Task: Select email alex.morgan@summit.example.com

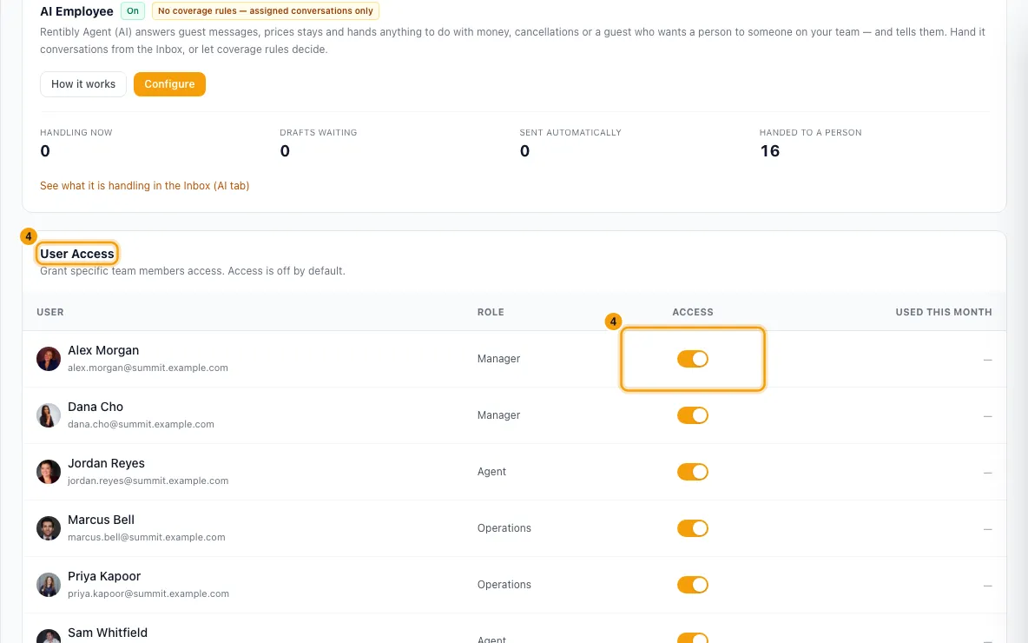Action: (x=148, y=368)
